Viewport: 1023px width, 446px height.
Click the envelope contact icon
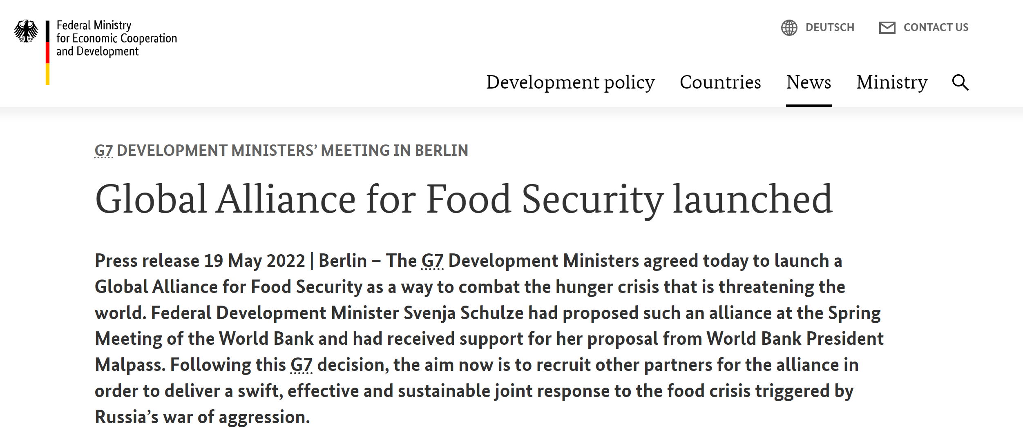point(887,28)
